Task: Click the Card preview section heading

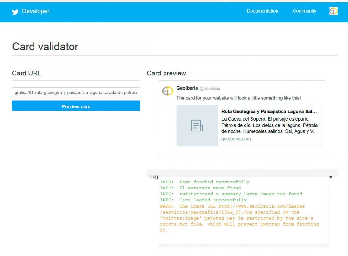Action: (166, 73)
